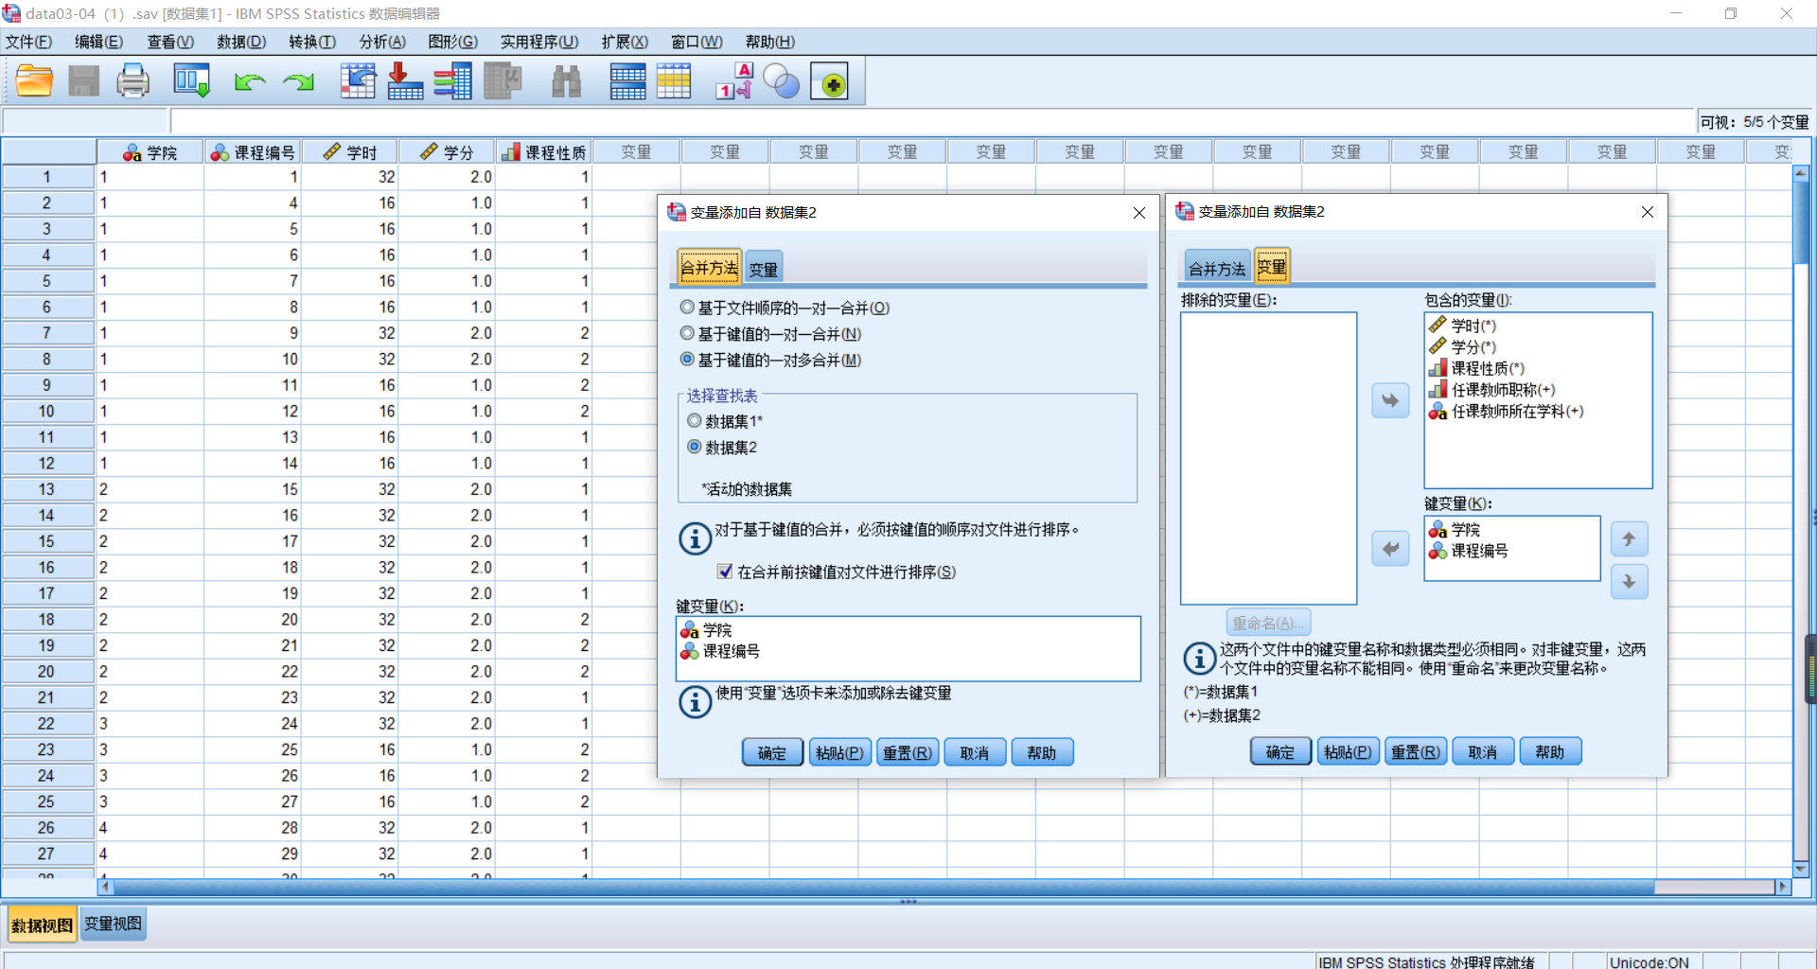
Task: Switch to 变量视图 tab at bottom
Action: pos(113,924)
